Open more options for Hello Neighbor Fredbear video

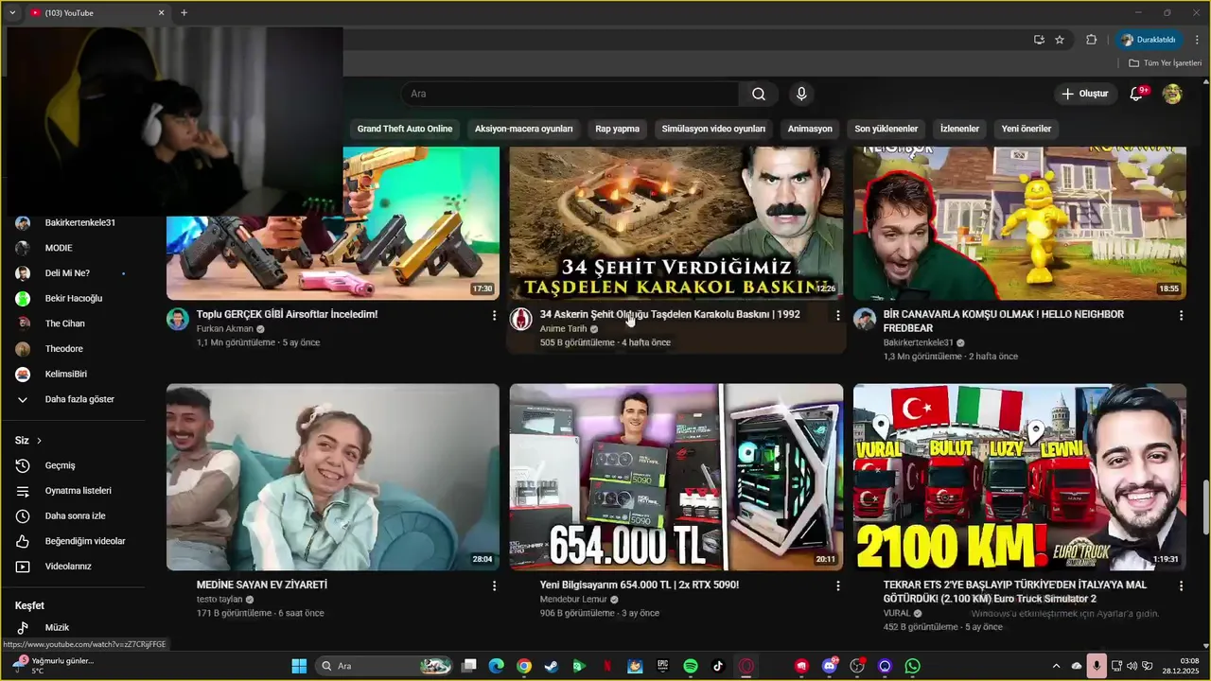pos(1181,315)
